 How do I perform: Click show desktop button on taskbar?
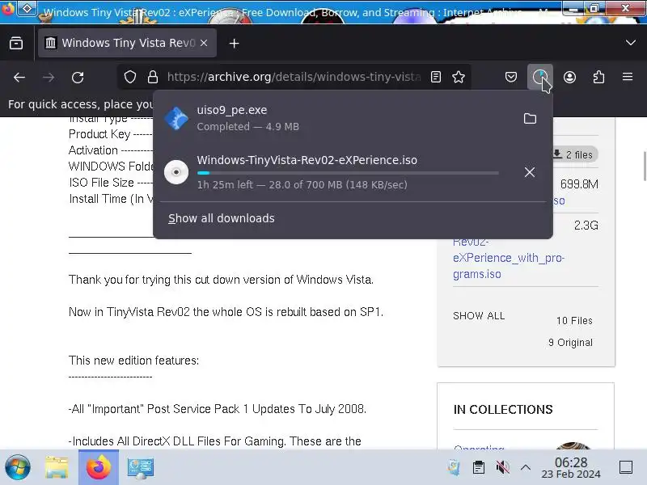click(x=626, y=468)
